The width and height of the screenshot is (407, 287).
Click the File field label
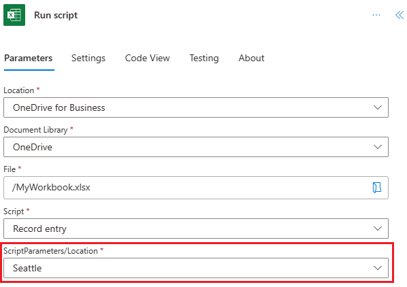(10, 169)
